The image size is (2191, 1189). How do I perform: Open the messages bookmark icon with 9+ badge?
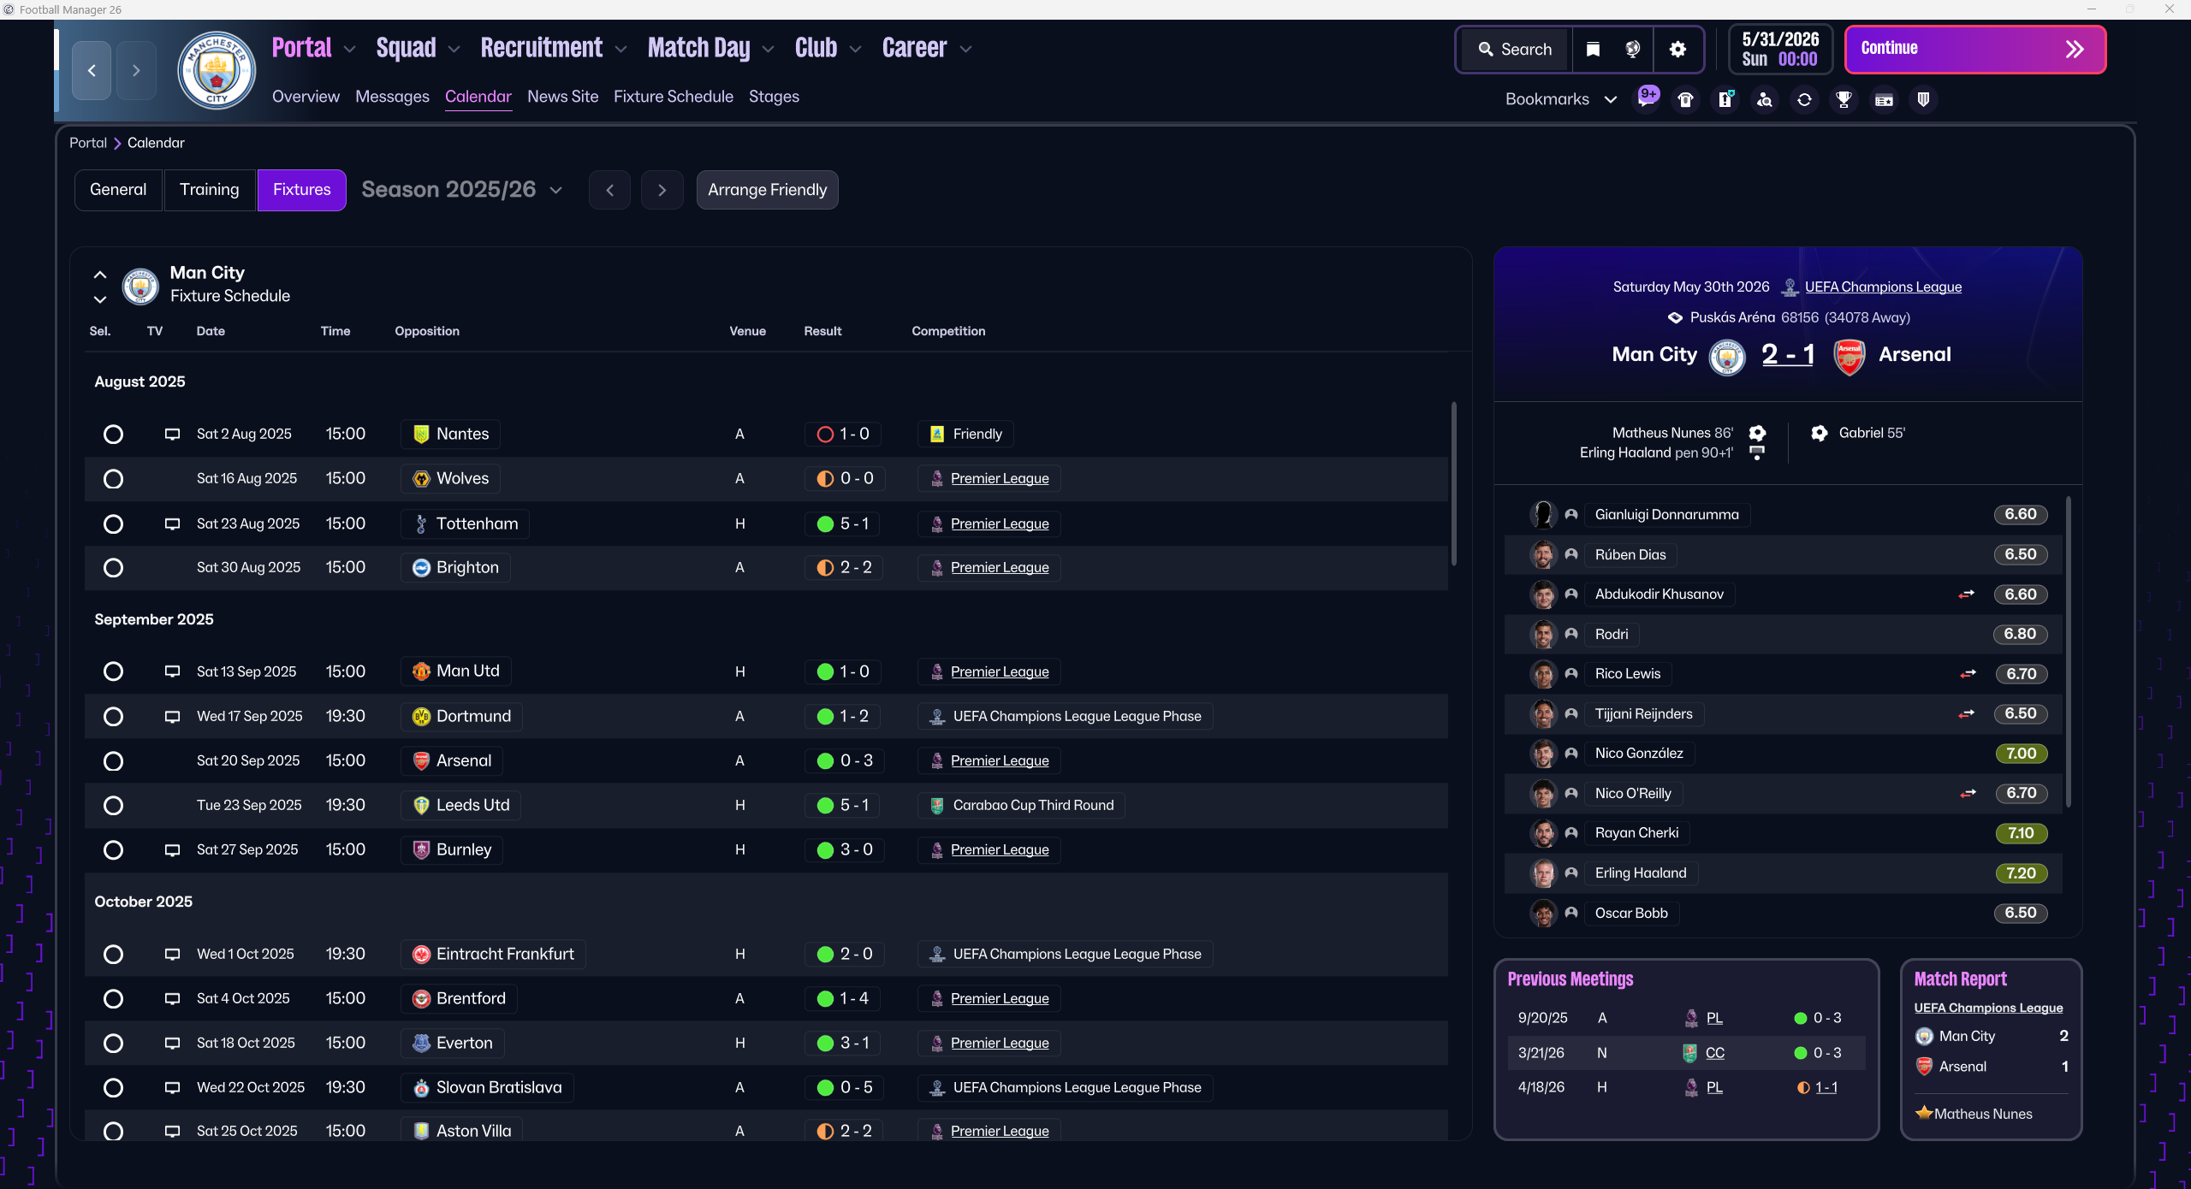click(1647, 99)
